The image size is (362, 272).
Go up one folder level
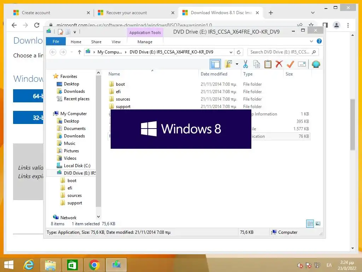click(x=80, y=52)
